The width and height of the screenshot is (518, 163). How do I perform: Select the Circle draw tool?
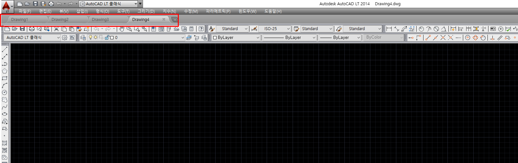coord(5,93)
